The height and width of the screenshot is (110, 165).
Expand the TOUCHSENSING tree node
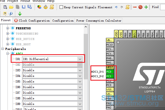tap(8, 34)
